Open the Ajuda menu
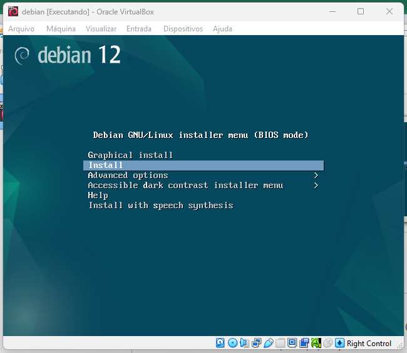Viewport: 407px width, 353px height. [x=222, y=29]
